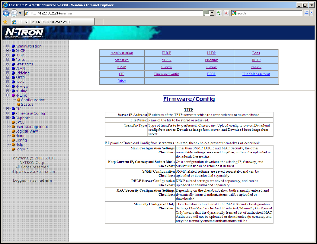Select N-Link Configuration sub-item

pos(33,100)
